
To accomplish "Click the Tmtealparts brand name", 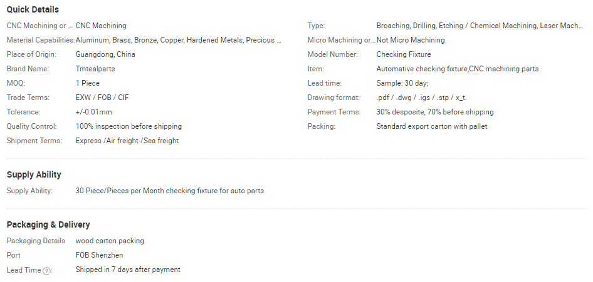I will click(95, 69).
